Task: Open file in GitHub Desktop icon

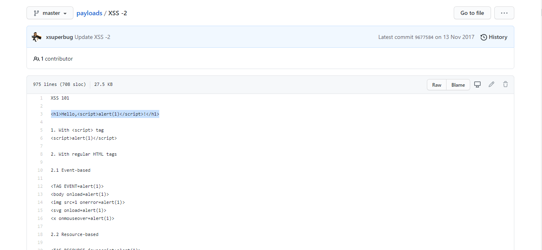Action: click(477, 84)
